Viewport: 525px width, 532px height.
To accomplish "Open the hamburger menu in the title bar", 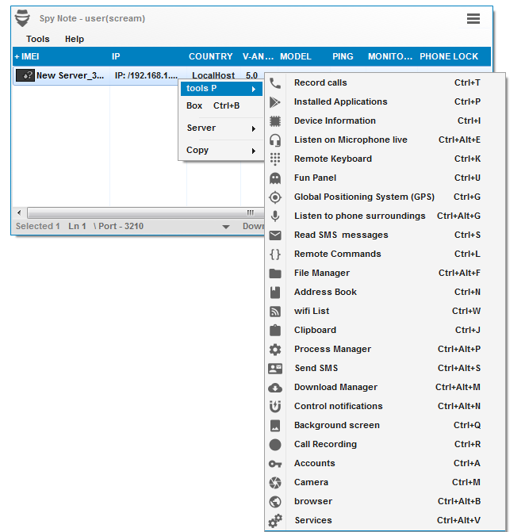I will 473,19.
